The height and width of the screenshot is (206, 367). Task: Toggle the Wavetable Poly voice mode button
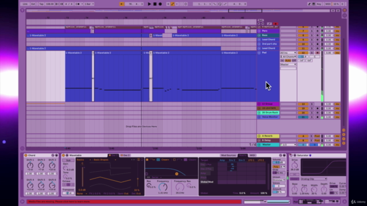pyautogui.click(x=276, y=167)
